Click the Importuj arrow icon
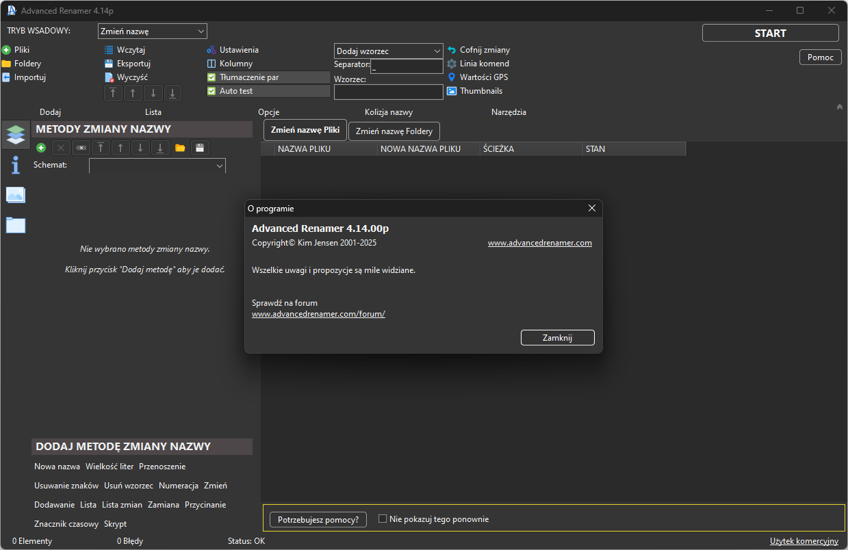 click(6, 77)
